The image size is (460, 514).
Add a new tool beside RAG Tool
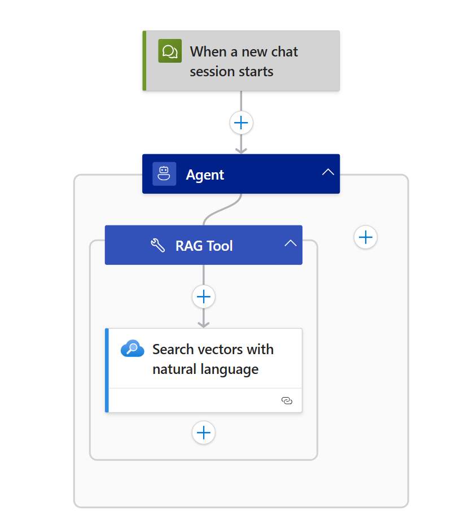coord(365,237)
